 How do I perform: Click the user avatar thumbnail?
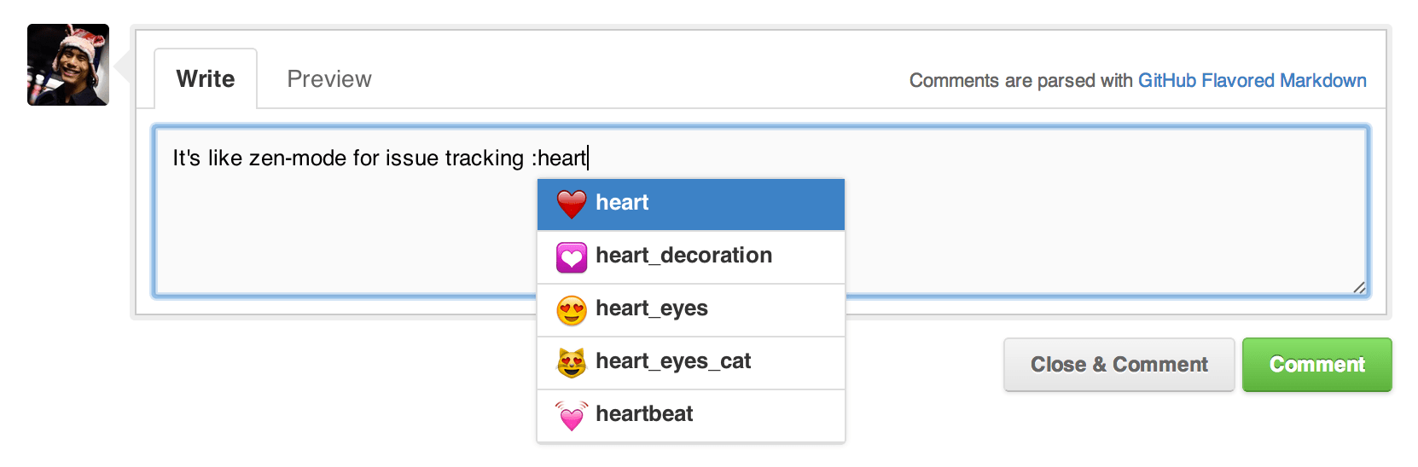[x=68, y=65]
